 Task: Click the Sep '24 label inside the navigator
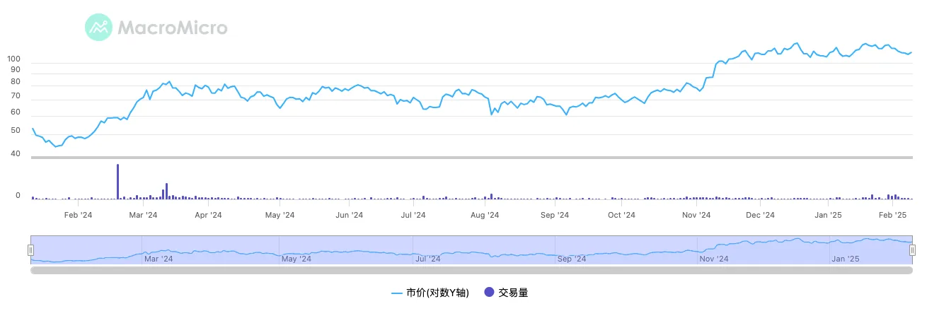tap(572, 259)
